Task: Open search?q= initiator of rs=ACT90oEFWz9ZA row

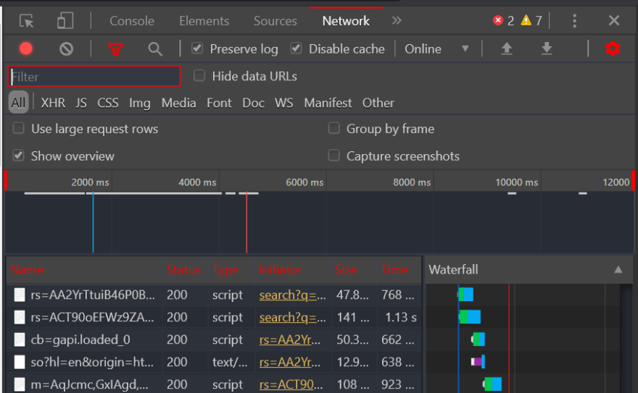Action: point(293,317)
